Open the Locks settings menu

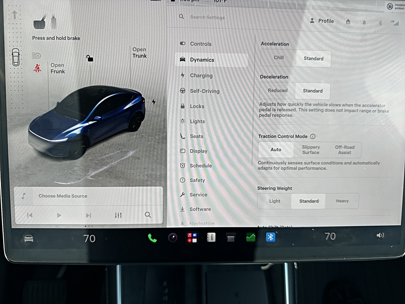click(x=192, y=106)
